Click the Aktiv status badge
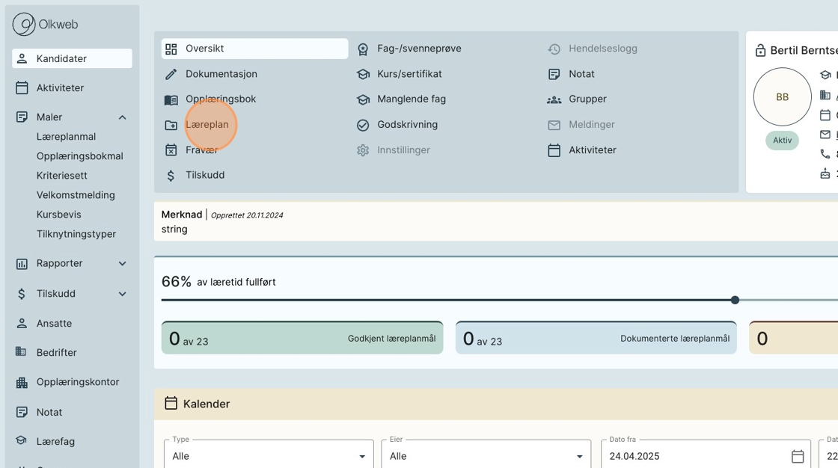 coord(783,141)
